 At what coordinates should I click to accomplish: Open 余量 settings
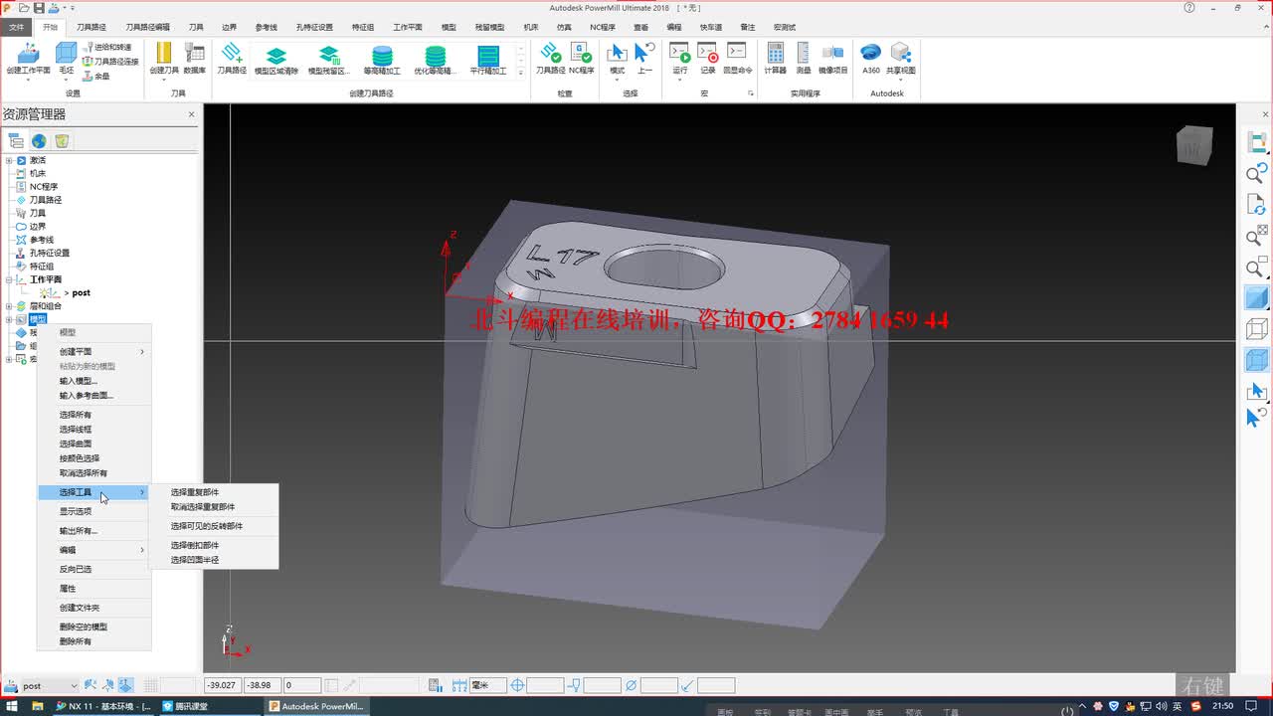pyautogui.click(x=96, y=76)
